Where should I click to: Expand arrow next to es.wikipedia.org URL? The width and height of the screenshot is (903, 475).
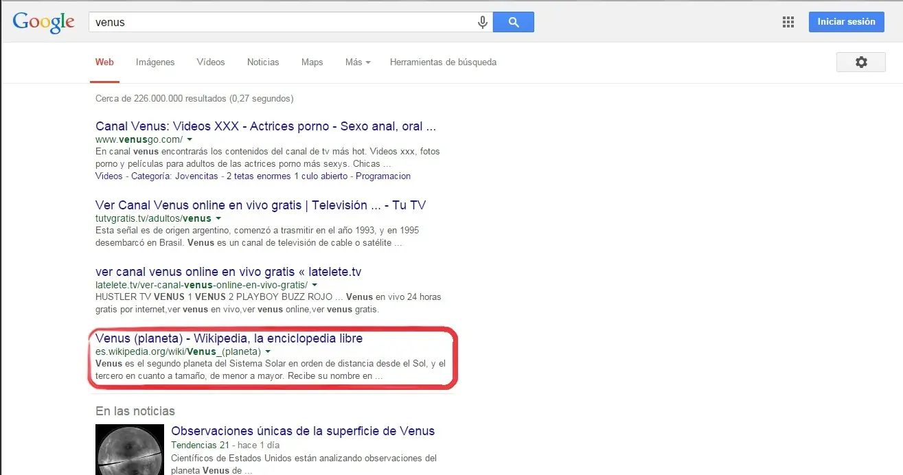(x=268, y=351)
